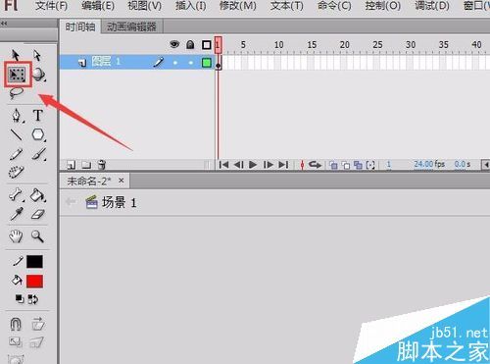
Task: Switch to the 动画编辑器 tab
Action: coord(132,26)
